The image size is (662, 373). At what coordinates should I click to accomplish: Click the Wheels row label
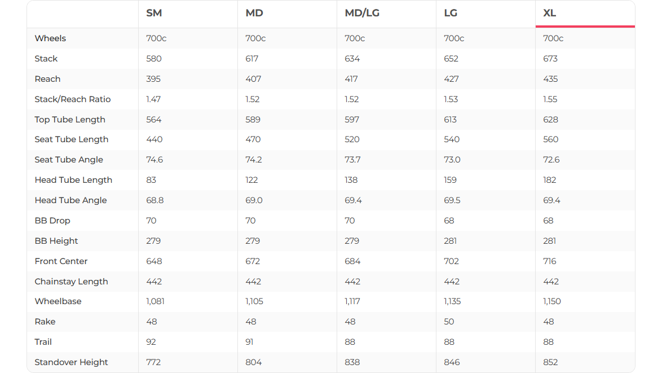pyautogui.click(x=50, y=38)
